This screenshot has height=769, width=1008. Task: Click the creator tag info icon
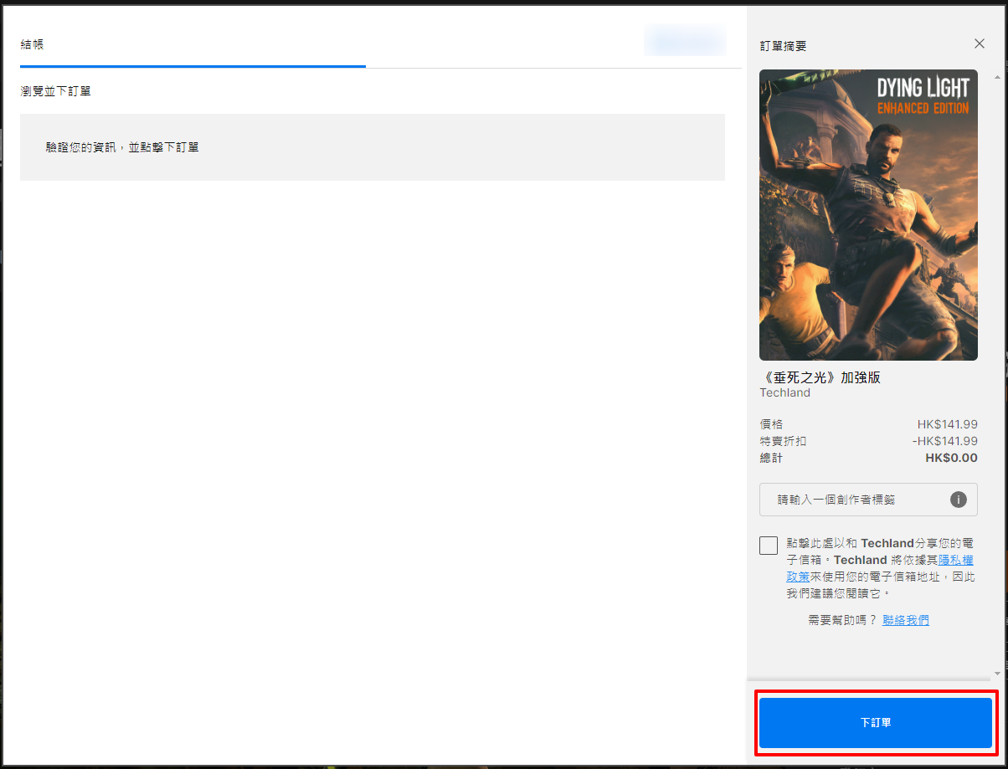pyautogui.click(x=959, y=500)
